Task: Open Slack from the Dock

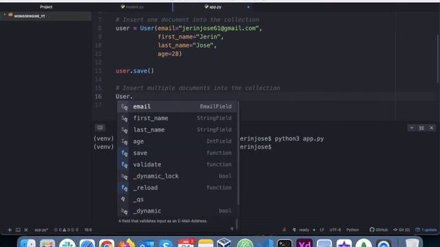Action: tap(67, 244)
